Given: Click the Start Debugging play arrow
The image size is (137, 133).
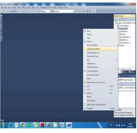Looking at the screenshot, I should click(x=39, y=11).
